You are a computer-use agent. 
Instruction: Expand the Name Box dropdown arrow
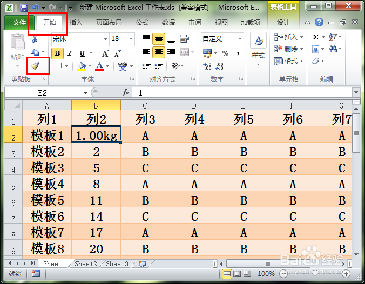tap(85, 93)
